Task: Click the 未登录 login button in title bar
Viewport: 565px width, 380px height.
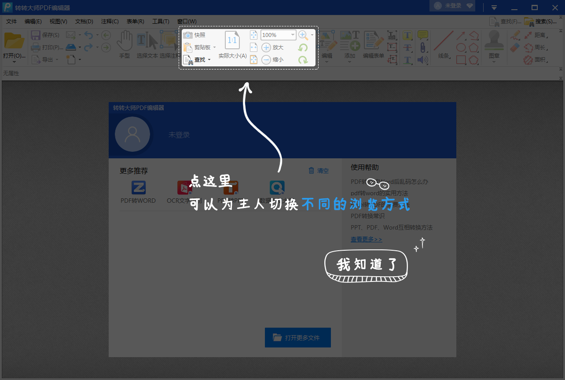Action: (x=453, y=6)
